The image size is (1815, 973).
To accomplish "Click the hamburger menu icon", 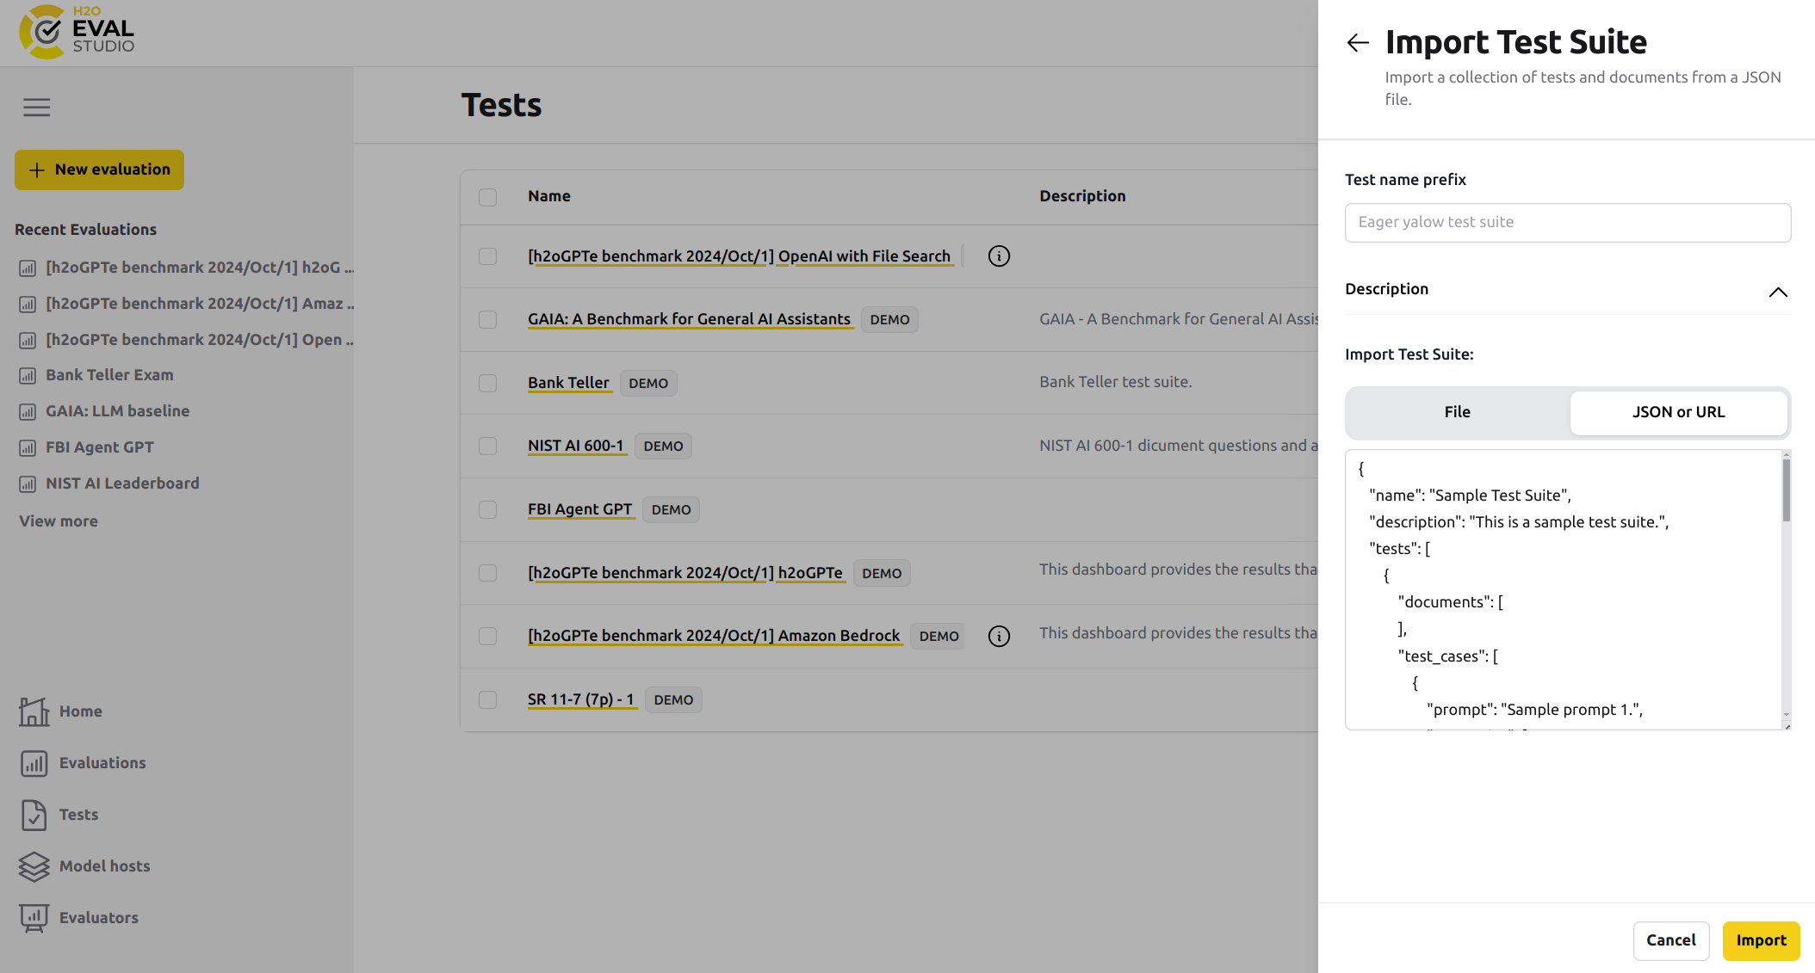I will tap(37, 107).
